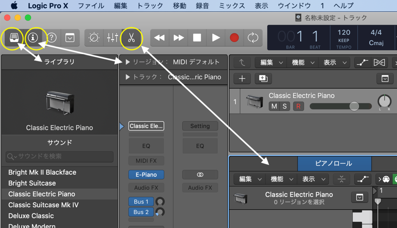Click the track's electric piano icon

pos(254,102)
